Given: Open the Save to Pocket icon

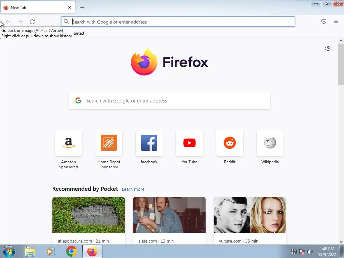Looking at the screenshot, I should (x=324, y=21).
